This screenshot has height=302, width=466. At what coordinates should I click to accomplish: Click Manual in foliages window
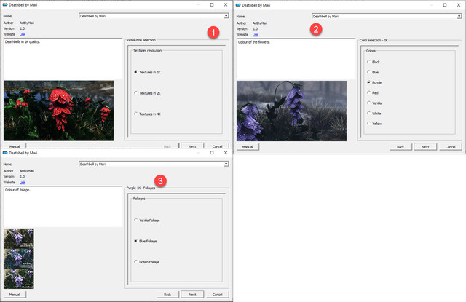click(15, 294)
